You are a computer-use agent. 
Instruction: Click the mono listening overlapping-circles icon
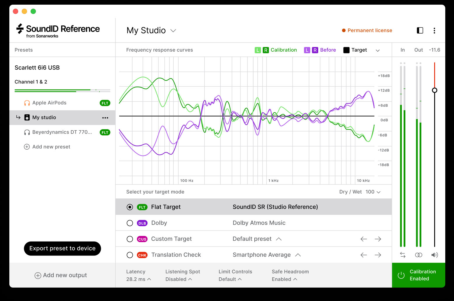coord(418,255)
